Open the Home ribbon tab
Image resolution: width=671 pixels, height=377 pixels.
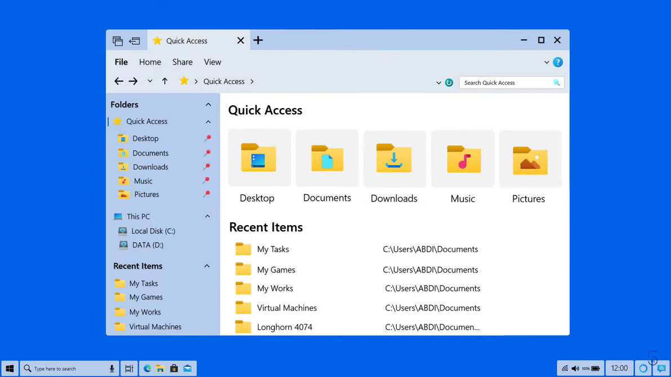150,62
